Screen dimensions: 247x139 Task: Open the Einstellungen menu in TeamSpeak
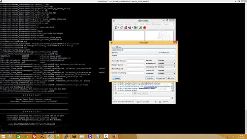[x=157, y=24]
